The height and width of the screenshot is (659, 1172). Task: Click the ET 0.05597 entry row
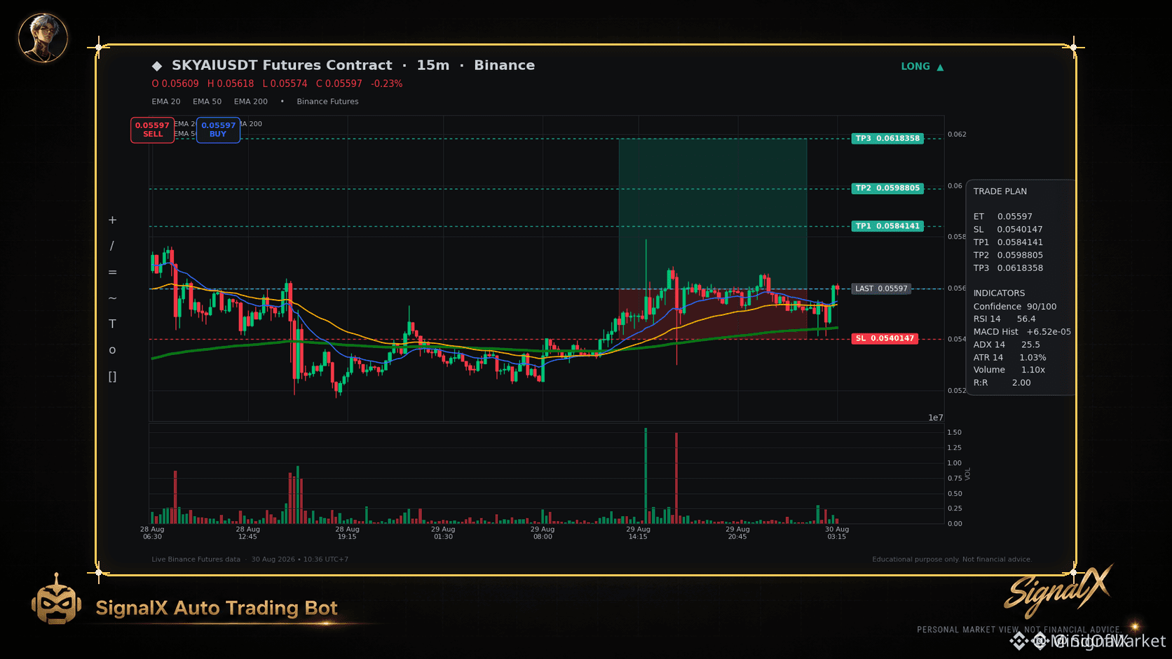[x=1003, y=217]
